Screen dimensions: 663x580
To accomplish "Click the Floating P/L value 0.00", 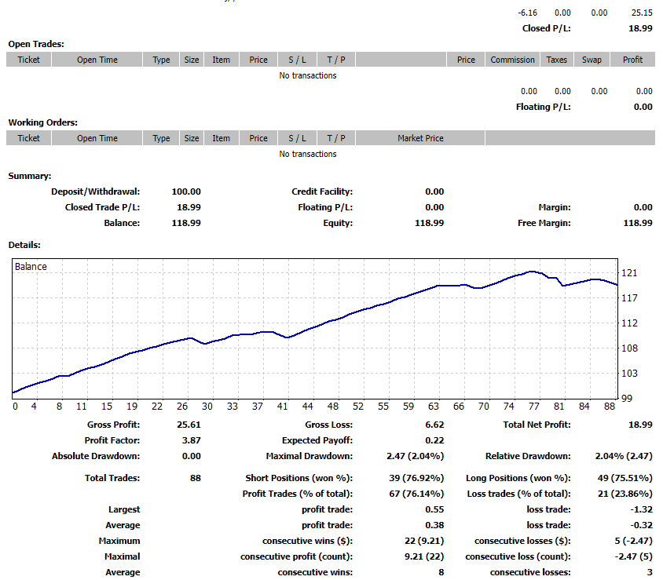I will 643,106.
